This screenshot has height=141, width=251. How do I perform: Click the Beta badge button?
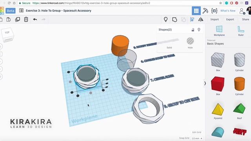coord(11,11)
